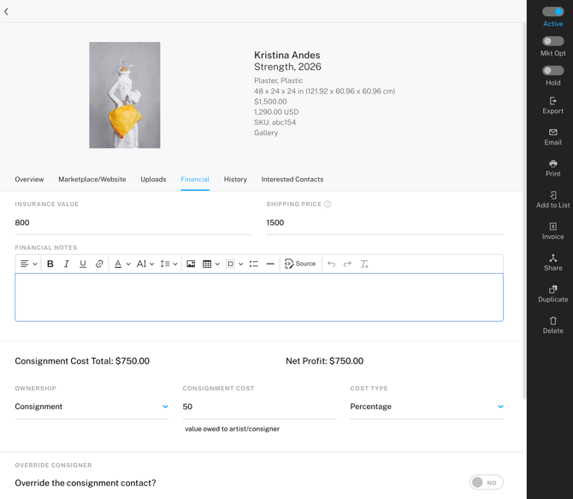This screenshot has width=573, height=499.
Task: Click 'Consignment Cost Total: $750.00' text
Action: pos(82,361)
